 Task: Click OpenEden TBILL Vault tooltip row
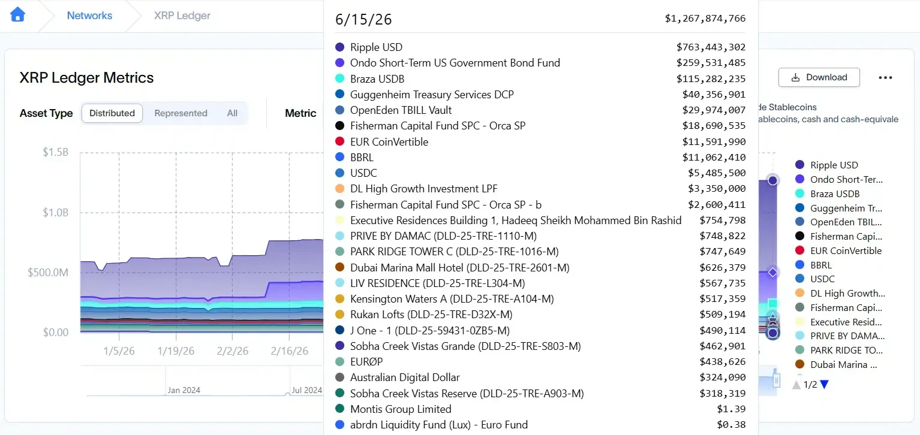(x=540, y=110)
